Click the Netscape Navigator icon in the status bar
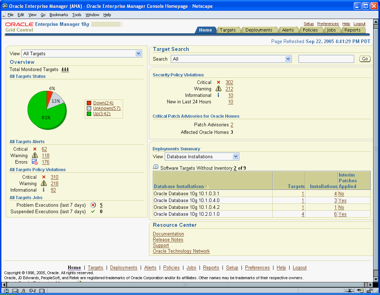The width and height of the screenshot is (380, 295). [6, 291]
